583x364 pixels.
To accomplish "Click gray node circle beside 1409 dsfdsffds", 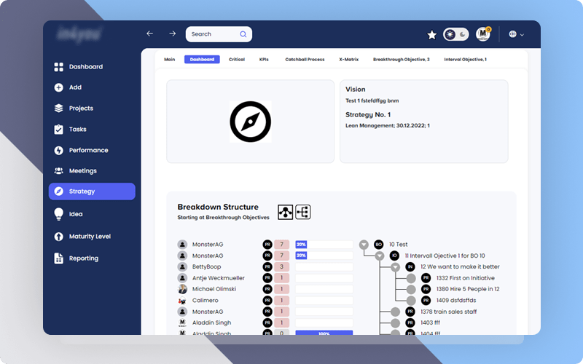I will pos(411,300).
